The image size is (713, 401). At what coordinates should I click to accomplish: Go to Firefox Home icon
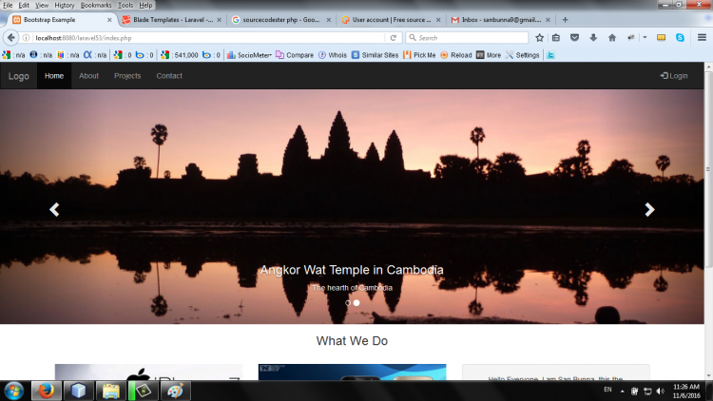click(612, 38)
